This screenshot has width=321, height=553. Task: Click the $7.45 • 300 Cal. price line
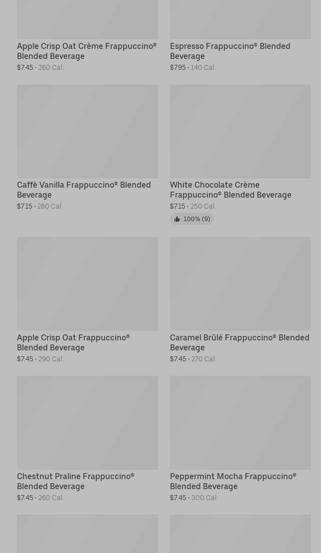point(193,498)
